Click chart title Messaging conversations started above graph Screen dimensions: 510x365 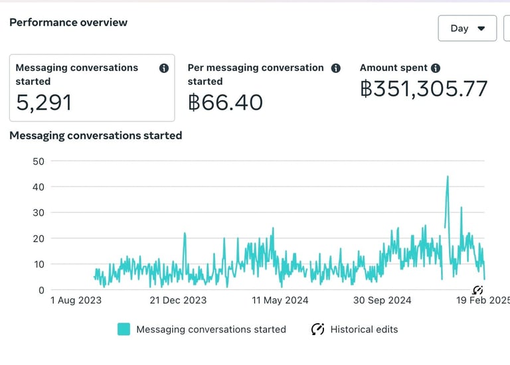click(96, 135)
